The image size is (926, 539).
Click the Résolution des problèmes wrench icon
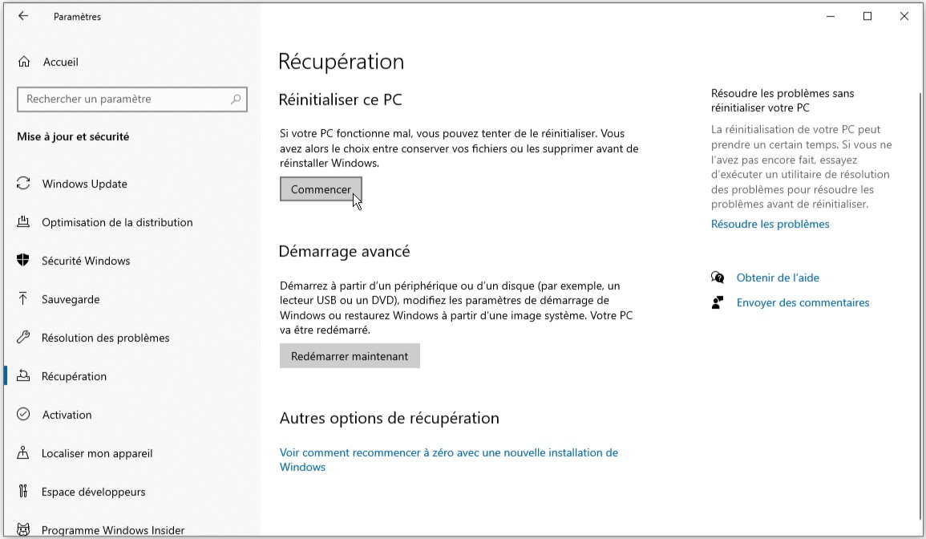[x=24, y=338]
